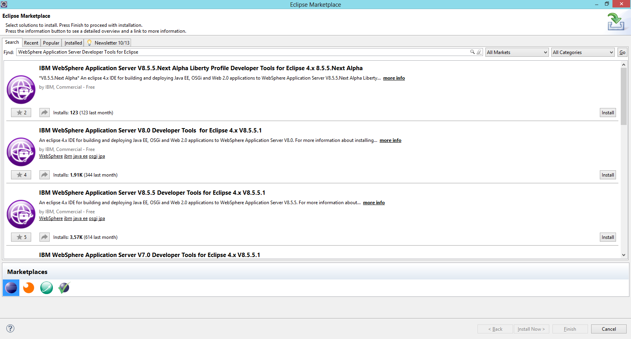This screenshot has height=339, width=631.
Task: Install the WebSphere V8.0 Developer Tools
Action: (x=608, y=175)
